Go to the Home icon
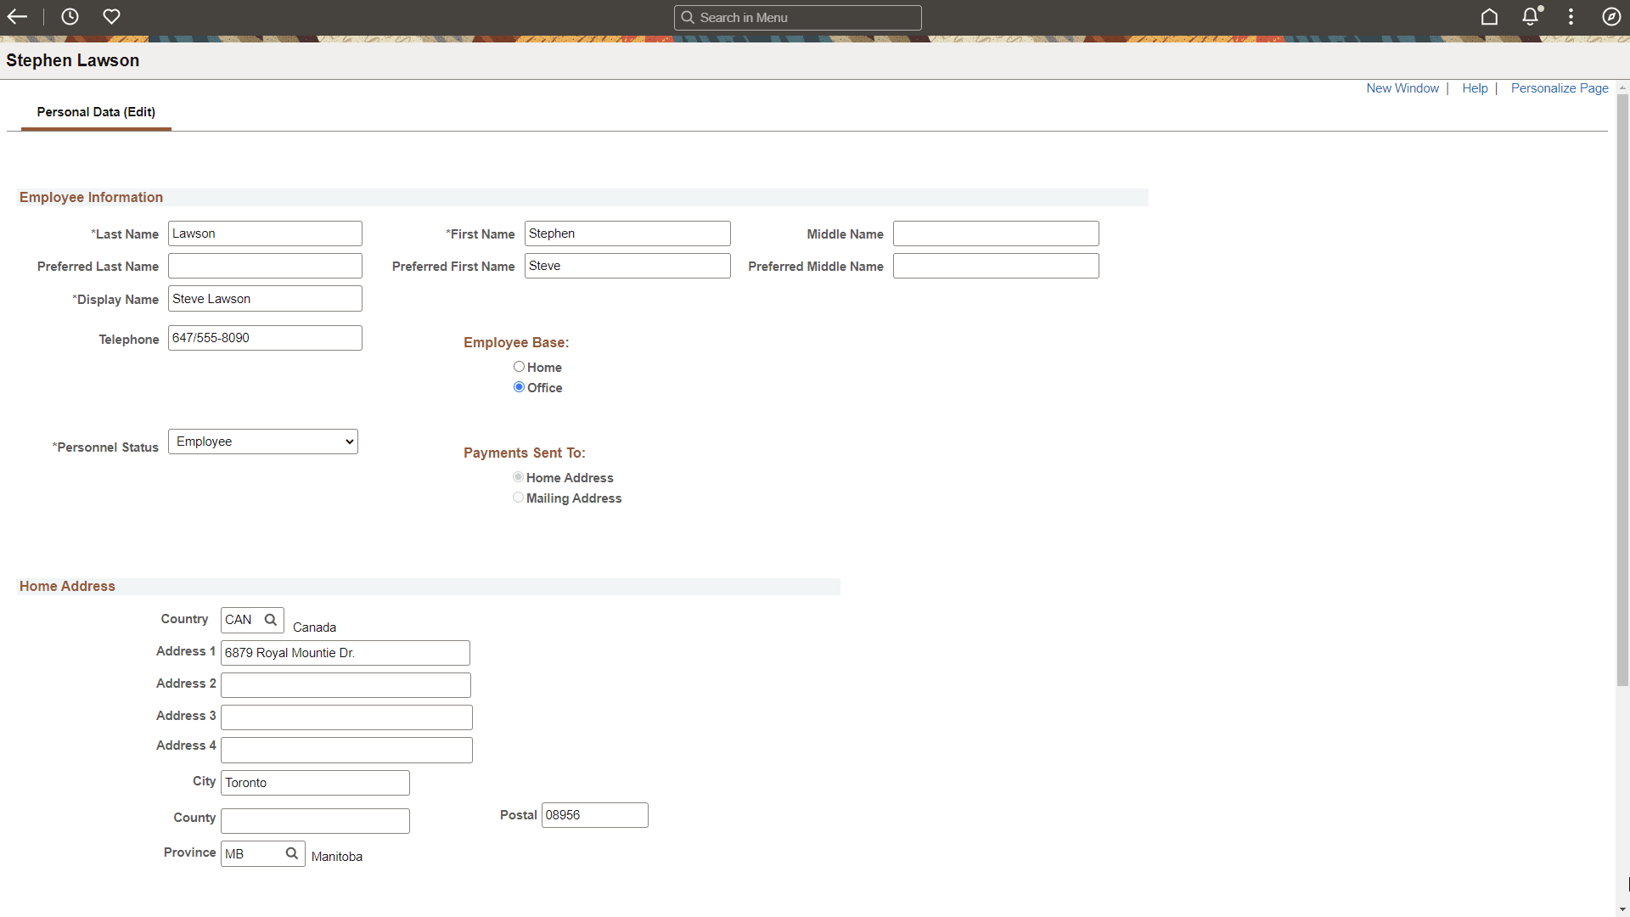 point(1490,17)
